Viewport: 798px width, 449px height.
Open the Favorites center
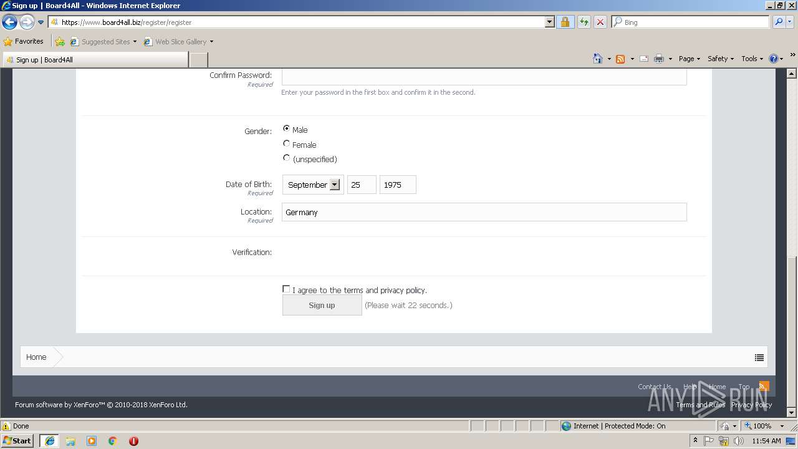tap(24, 41)
